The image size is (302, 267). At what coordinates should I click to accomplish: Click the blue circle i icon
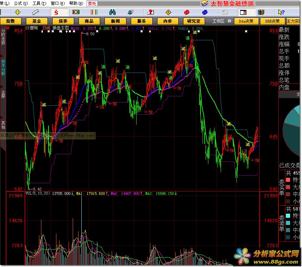pos(205,12)
